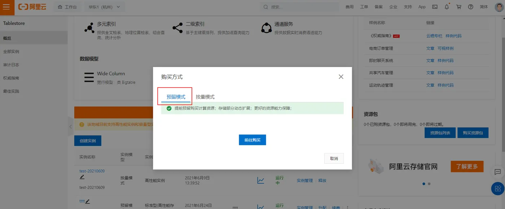The height and width of the screenshot is (209, 505).
Task: Click the 了解更多 banner button
Action: (x=467, y=166)
